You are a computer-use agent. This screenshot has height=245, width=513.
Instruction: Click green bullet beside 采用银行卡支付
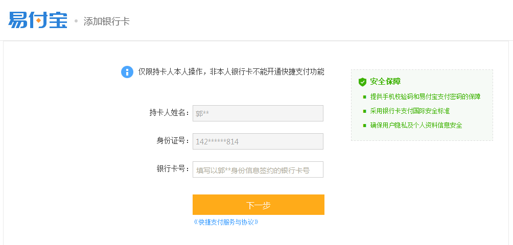364,111
